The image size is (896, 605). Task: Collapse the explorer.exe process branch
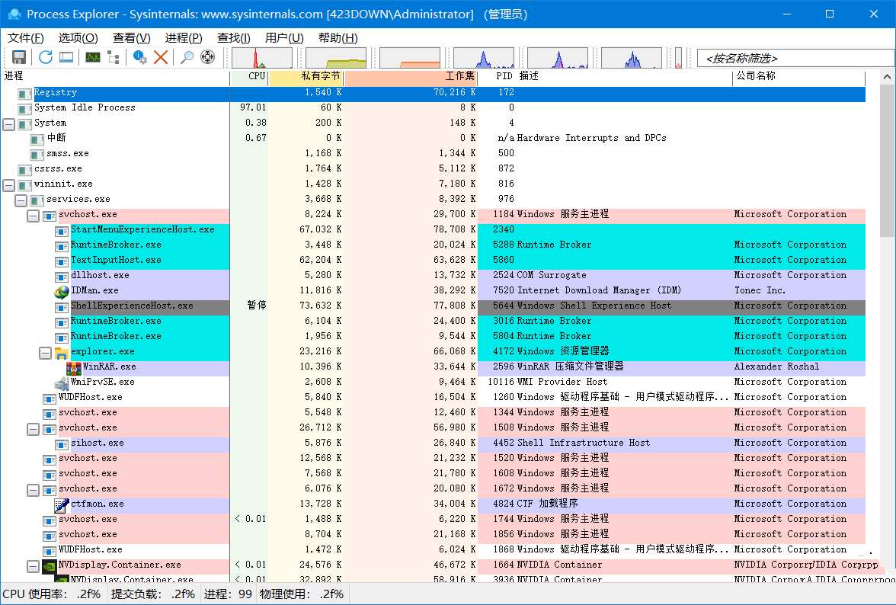46,352
